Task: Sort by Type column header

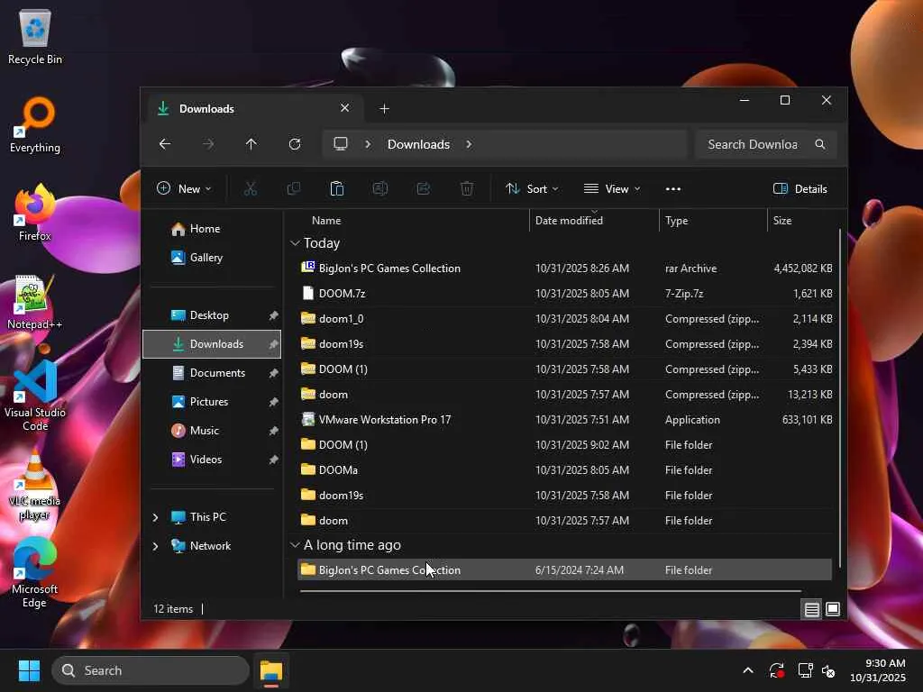Action: point(714,221)
